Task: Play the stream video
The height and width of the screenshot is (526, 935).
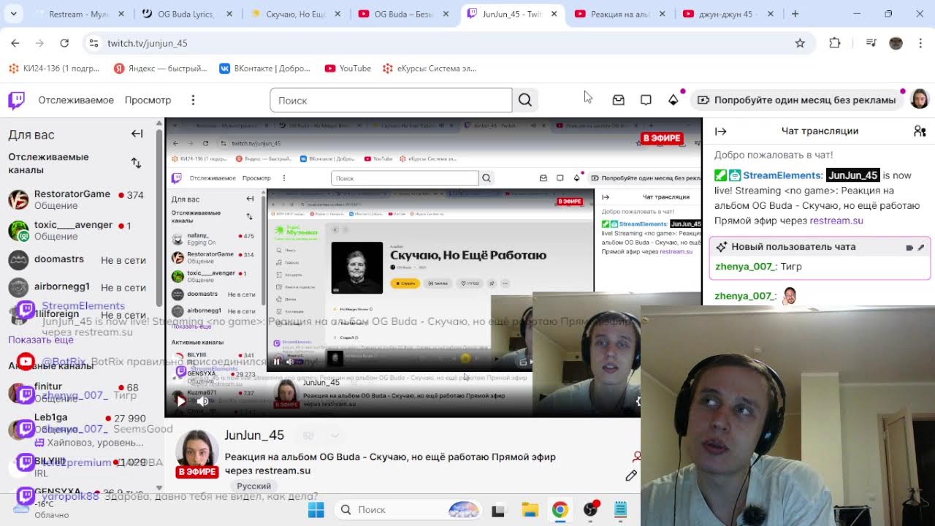Action: pyautogui.click(x=181, y=400)
